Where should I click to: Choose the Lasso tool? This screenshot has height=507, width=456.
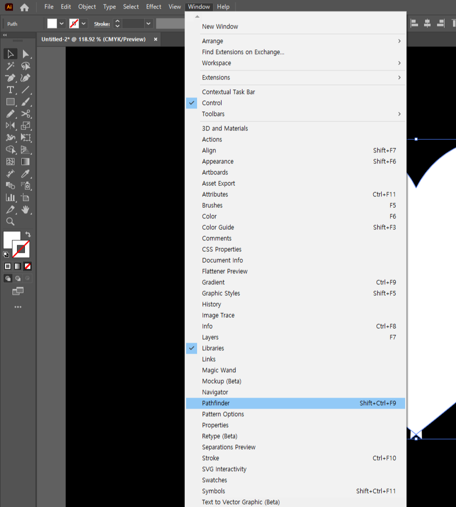point(25,66)
